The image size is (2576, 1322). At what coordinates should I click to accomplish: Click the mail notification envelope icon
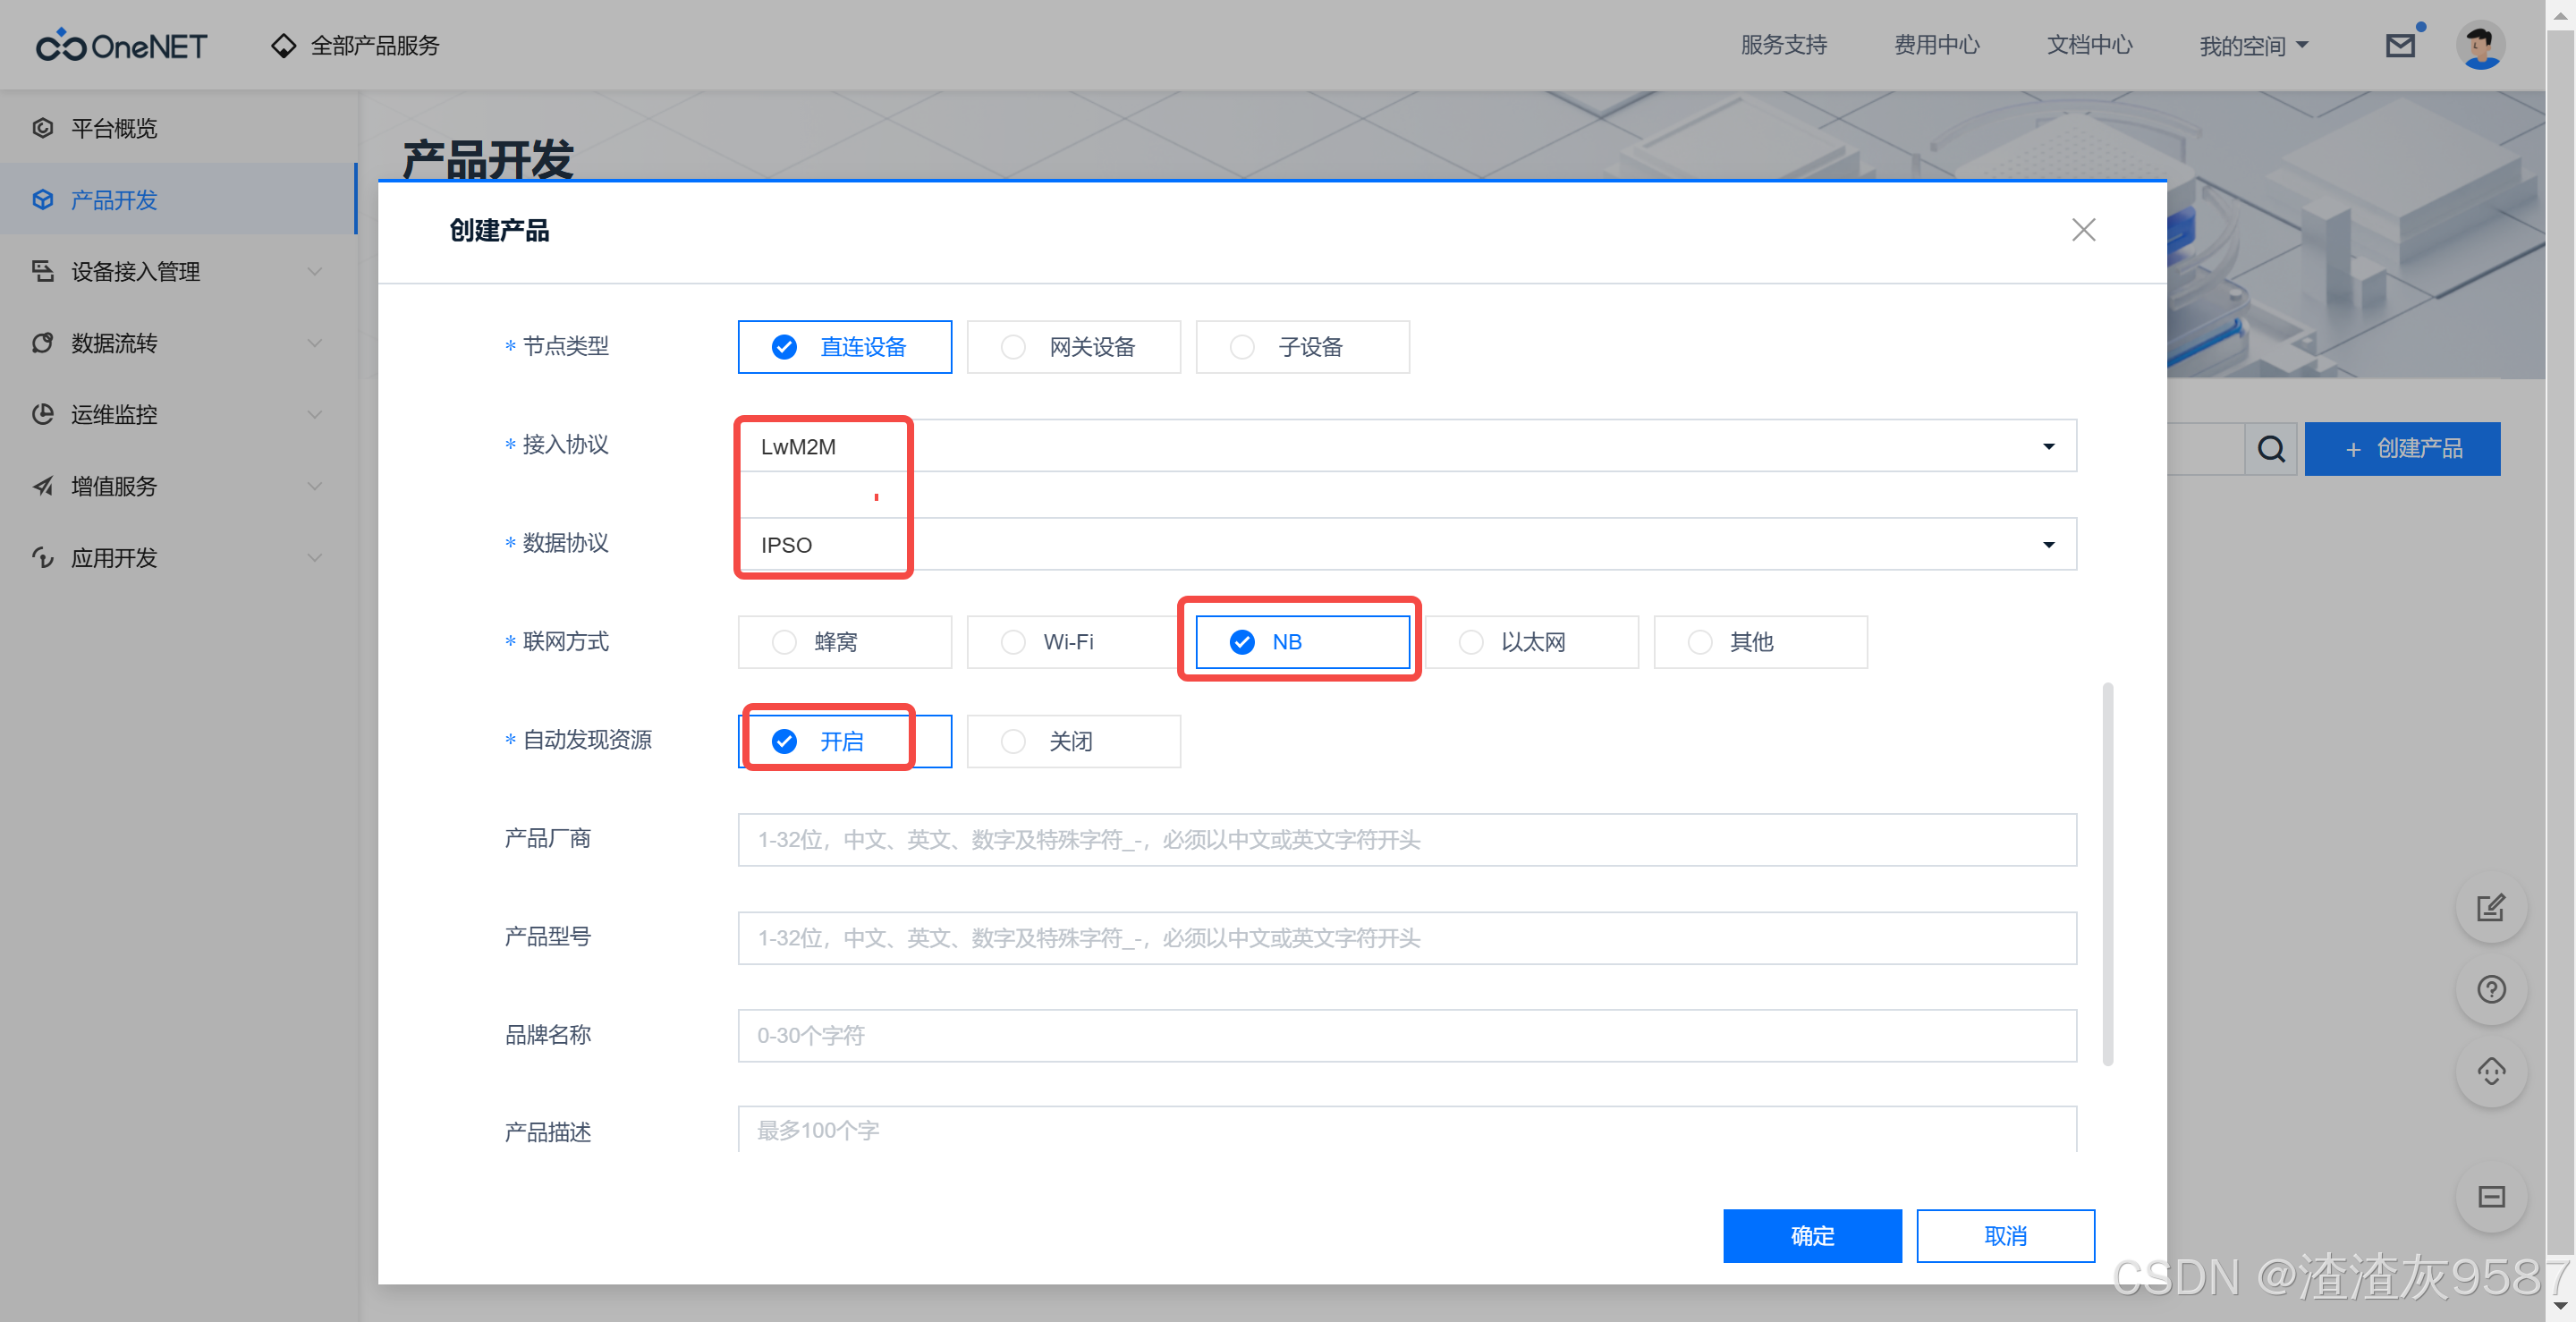coord(2399,46)
